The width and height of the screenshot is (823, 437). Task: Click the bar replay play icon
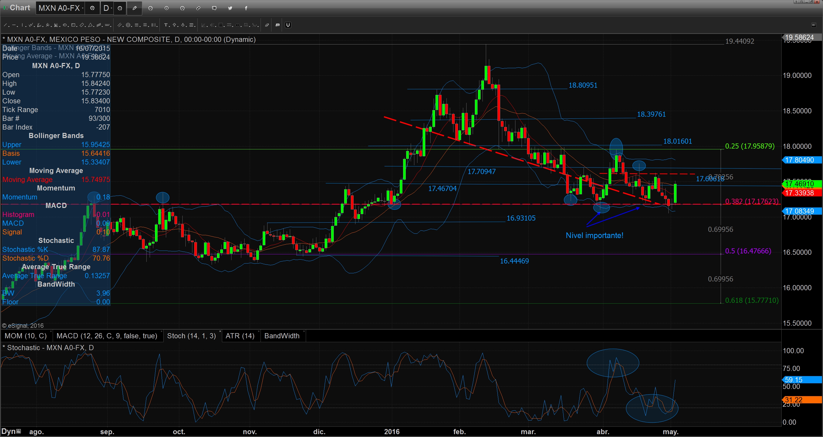pos(166,8)
